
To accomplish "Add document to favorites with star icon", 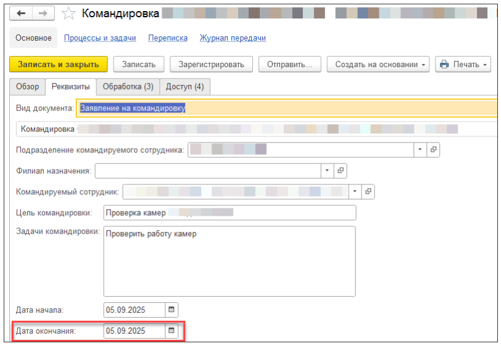I will click(68, 14).
